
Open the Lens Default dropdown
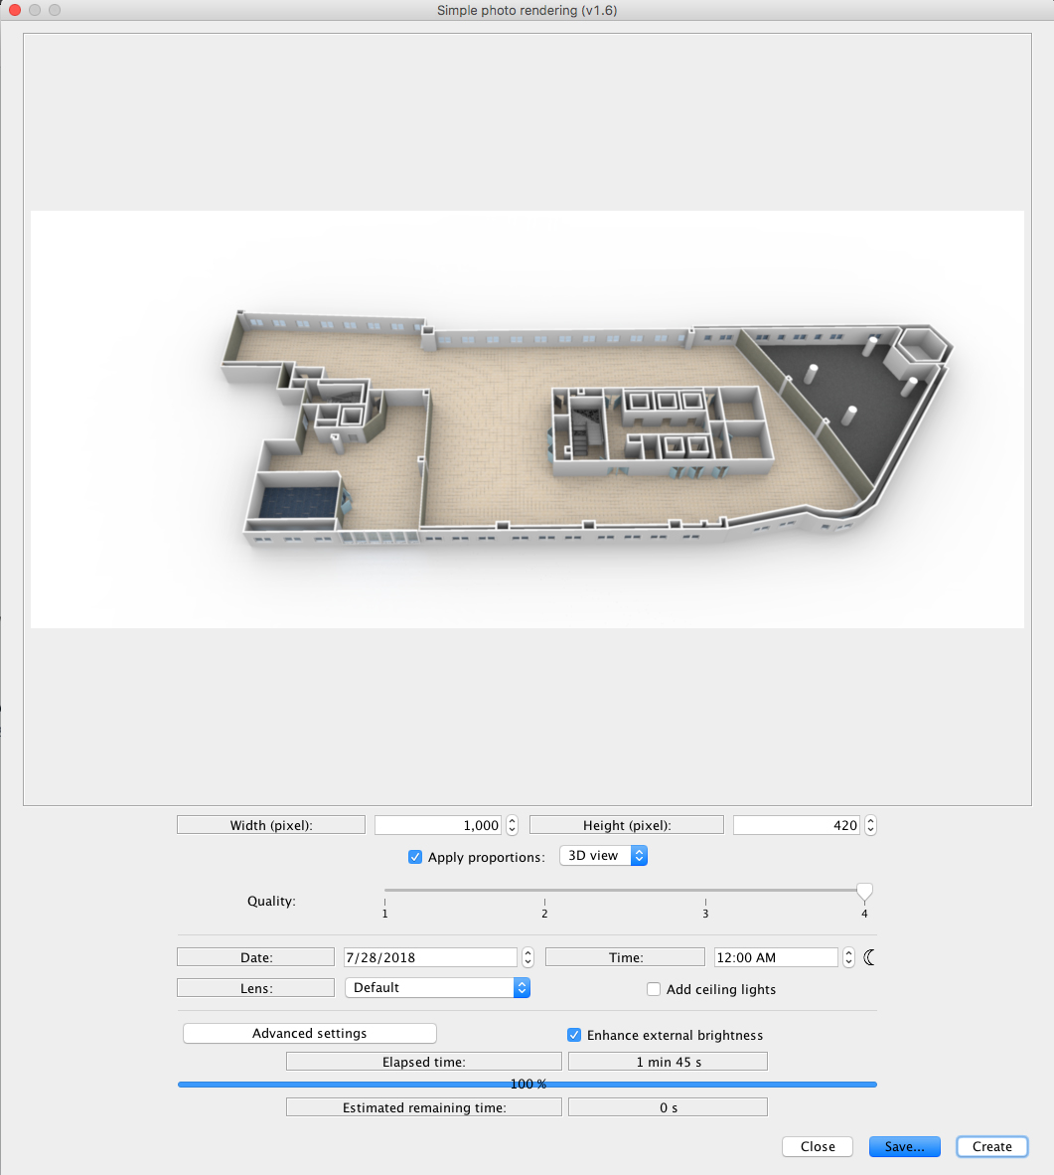(x=437, y=988)
